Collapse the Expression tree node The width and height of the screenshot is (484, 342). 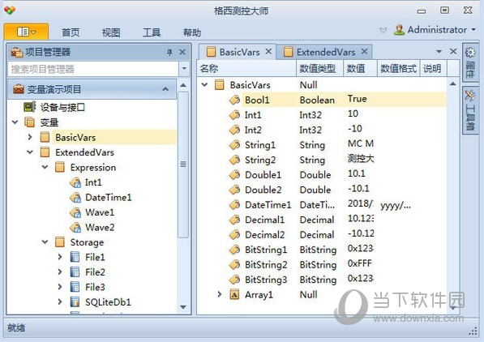[45, 167]
